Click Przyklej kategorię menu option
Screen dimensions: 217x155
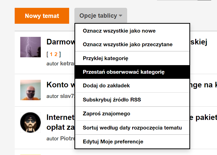(105, 59)
